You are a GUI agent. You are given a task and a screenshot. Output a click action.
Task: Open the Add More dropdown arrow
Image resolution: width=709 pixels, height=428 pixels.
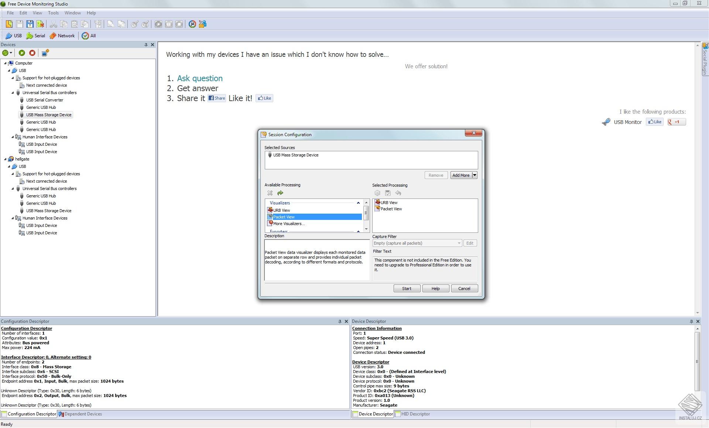[x=475, y=175]
